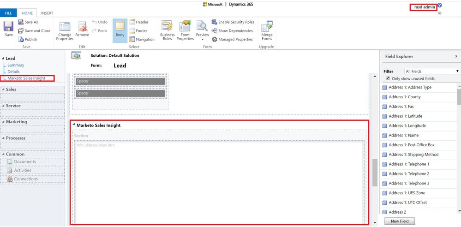
Task: Click the New Field button
Action: click(x=400, y=221)
